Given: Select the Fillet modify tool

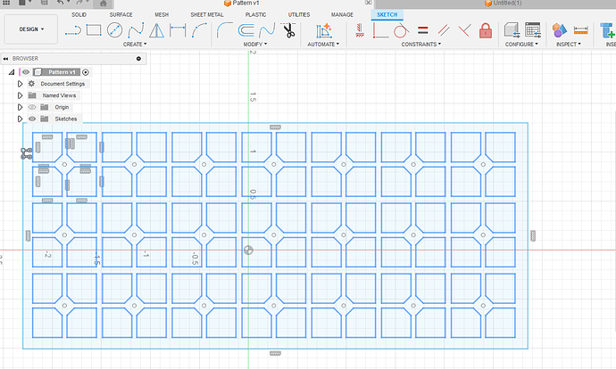Looking at the screenshot, I should tap(224, 30).
